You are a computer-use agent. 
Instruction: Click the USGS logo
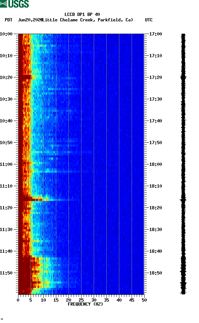pyautogui.click(x=14, y=4)
